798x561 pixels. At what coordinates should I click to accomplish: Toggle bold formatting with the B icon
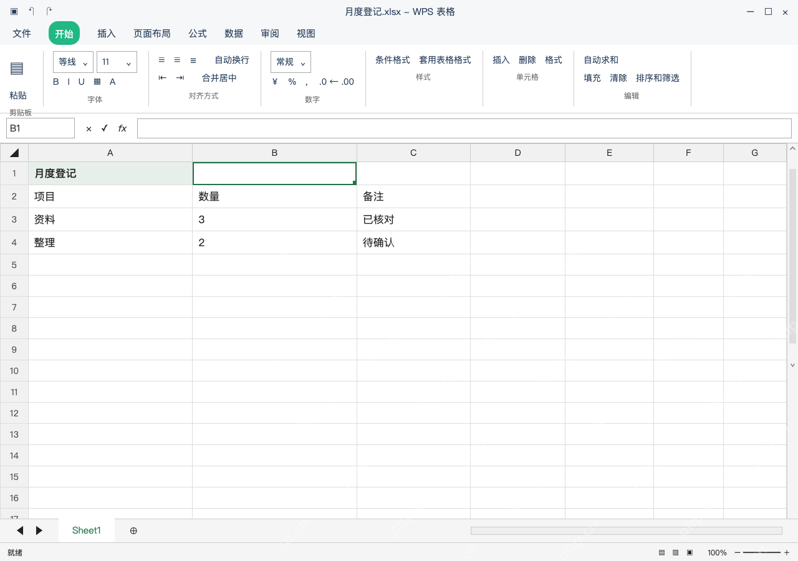(x=56, y=82)
